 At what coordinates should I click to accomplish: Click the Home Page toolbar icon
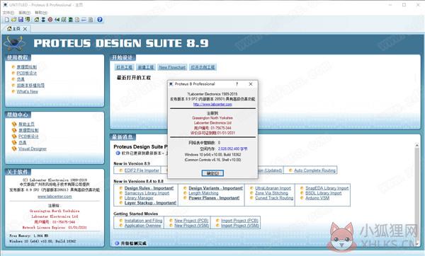click(37, 20)
